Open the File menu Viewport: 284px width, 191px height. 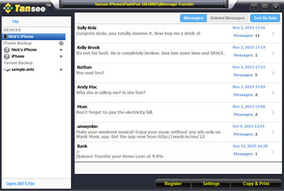16,21
